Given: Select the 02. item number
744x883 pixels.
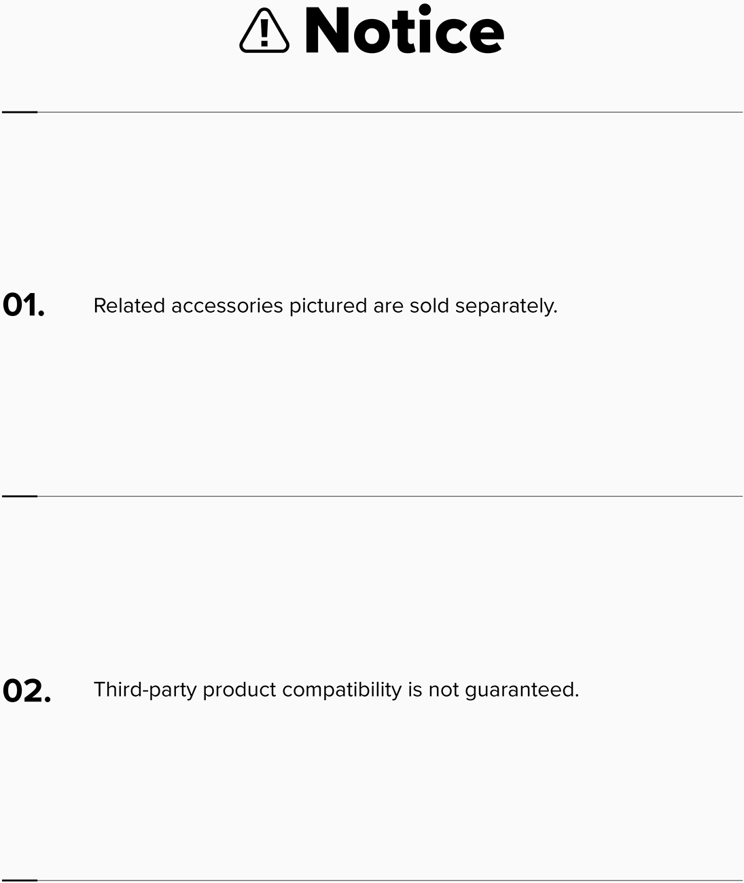Looking at the screenshot, I should coord(26,691).
